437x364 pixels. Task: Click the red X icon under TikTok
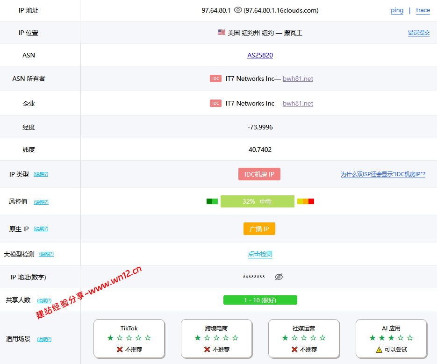120,349
